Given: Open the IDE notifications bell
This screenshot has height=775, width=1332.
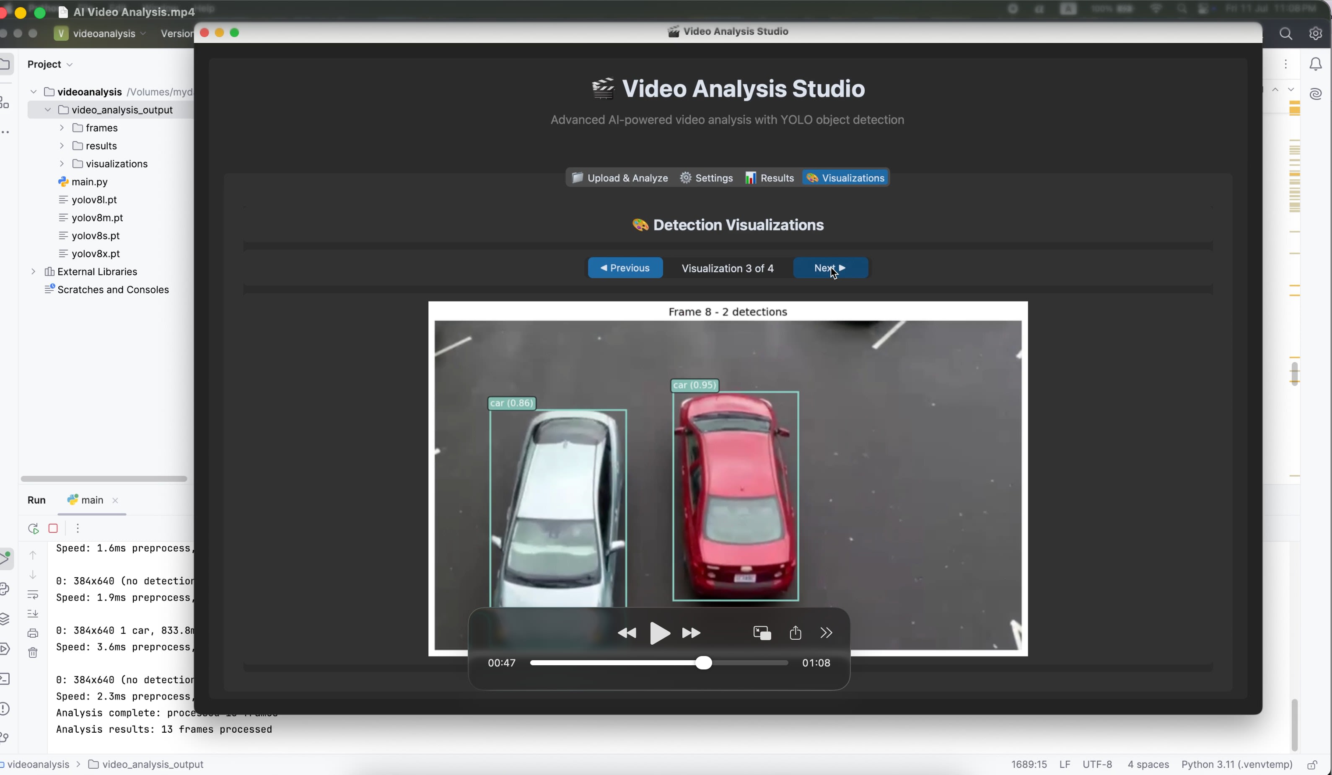Looking at the screenshot, I should coord(1315,64).
